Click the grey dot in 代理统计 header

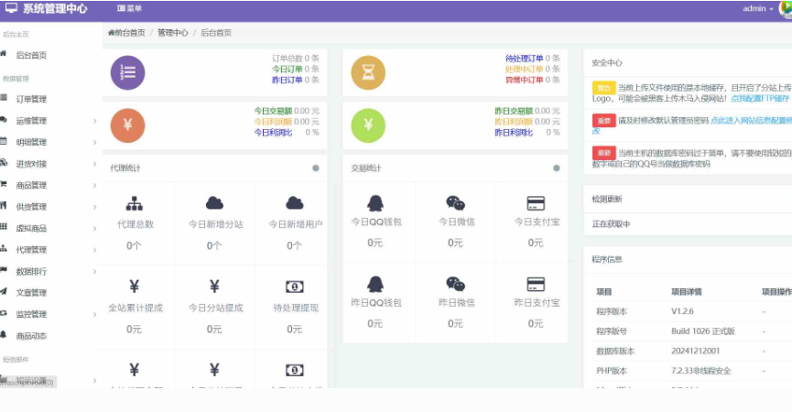pos(316,168)
